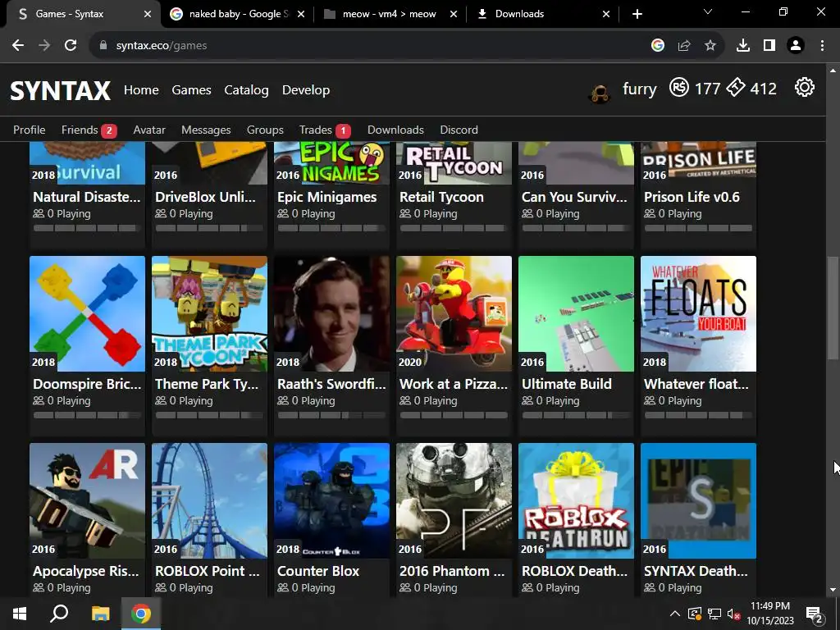The width and height of the screenshot is (840, 630).
Task: Reload the page with refresh icon
Action: (71, 46)
